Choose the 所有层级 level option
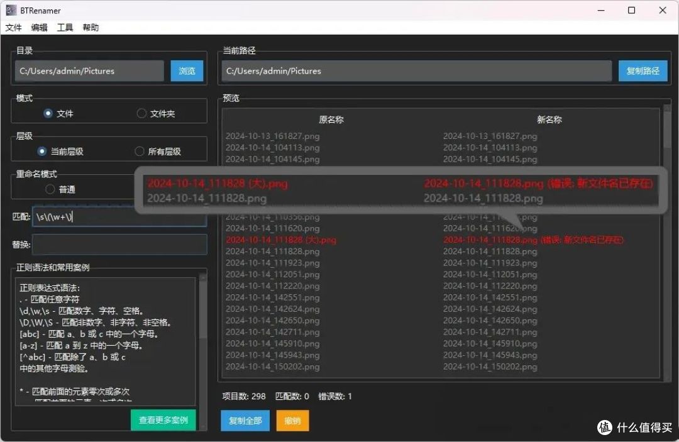Screen dimensions: 679x442 pos(140,152)
